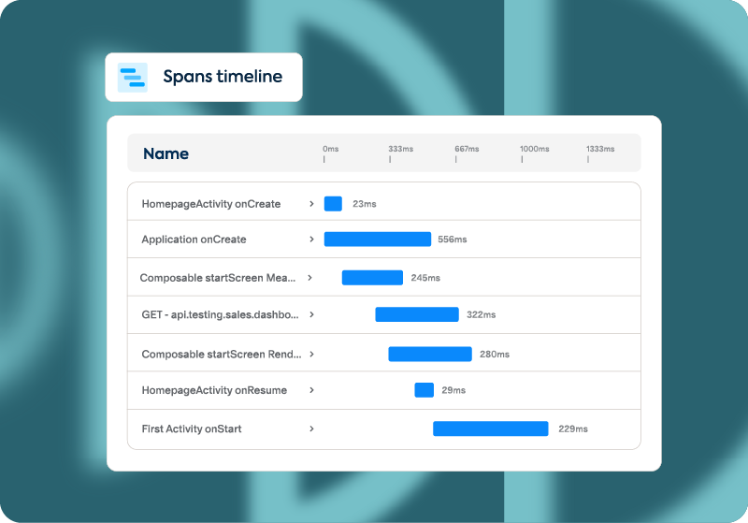Click the 29ms onResume bar
The image size is (748, 523).
pyautogui.click(x=424, y=390)
